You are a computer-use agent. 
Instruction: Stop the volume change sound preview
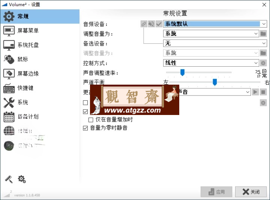(x=263, y=92)
